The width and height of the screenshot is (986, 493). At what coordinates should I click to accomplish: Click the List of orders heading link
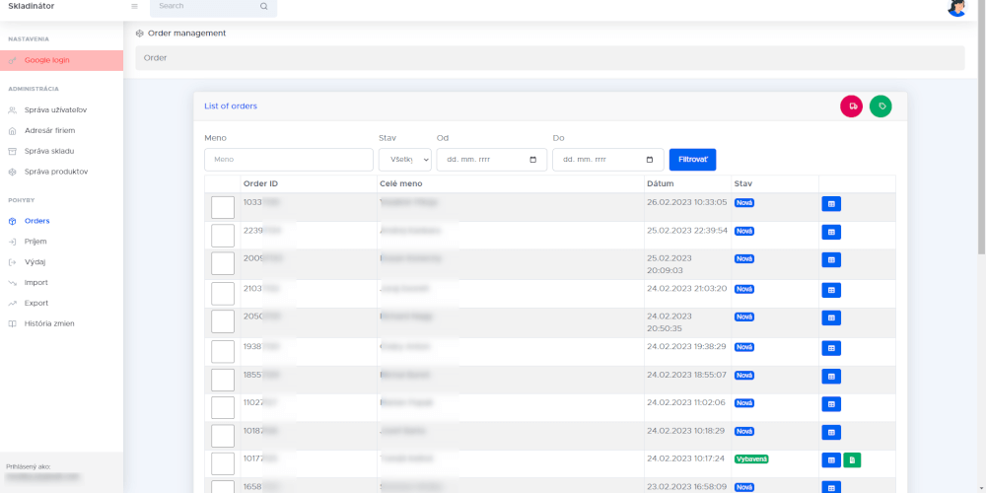click(x=231, y=106)
